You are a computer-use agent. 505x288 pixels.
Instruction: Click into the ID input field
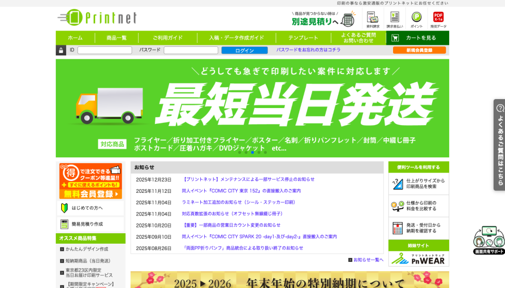105,50
